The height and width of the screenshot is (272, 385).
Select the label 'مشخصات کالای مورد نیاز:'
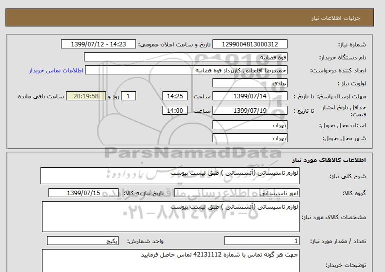333,217
